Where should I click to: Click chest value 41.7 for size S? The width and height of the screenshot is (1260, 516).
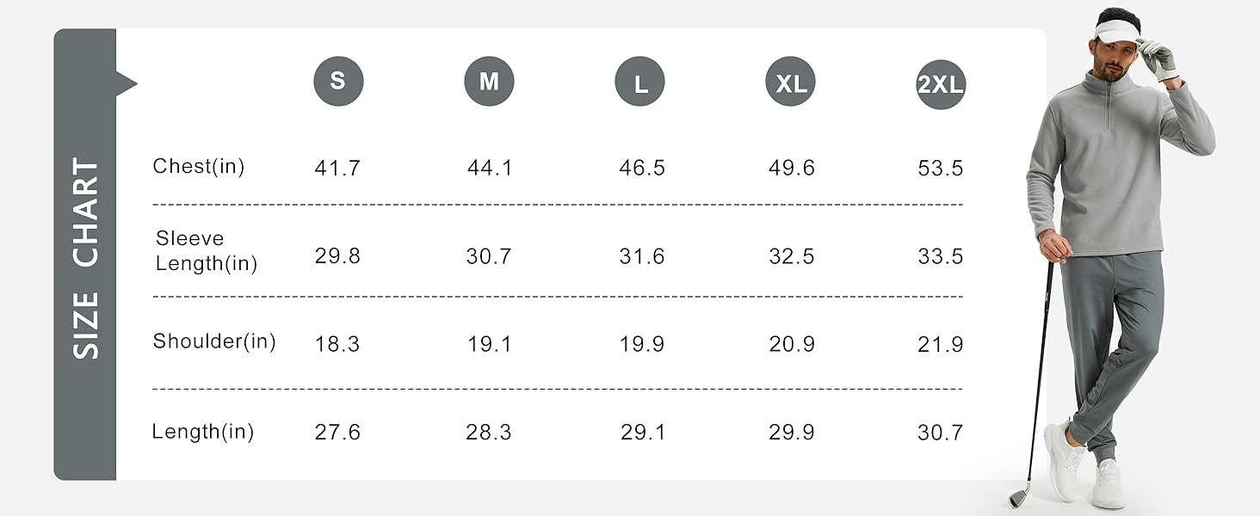[337, 169]
